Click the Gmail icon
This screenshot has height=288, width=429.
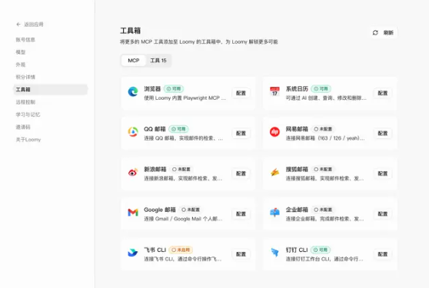(133, 212)
